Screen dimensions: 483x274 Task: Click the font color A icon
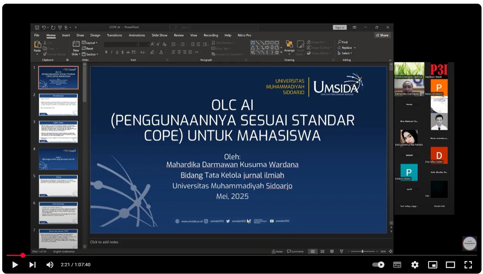(x=161, y=52)
